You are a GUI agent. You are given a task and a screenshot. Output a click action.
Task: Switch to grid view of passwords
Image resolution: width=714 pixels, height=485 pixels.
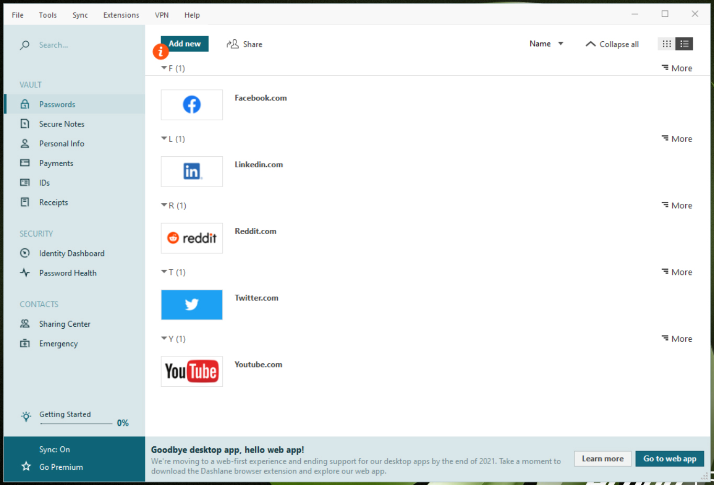click(666, 44)
